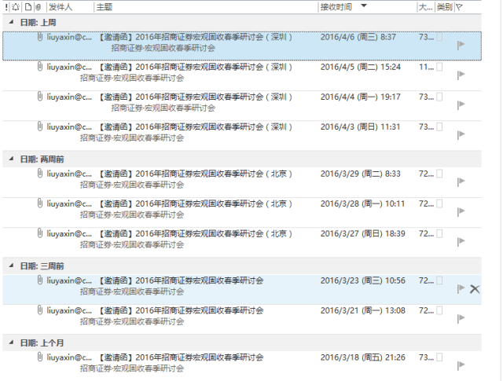Flag the 2016/4/4 19:17 email
The width and height of the screenshot is (503, 381).
pos(461,104)
